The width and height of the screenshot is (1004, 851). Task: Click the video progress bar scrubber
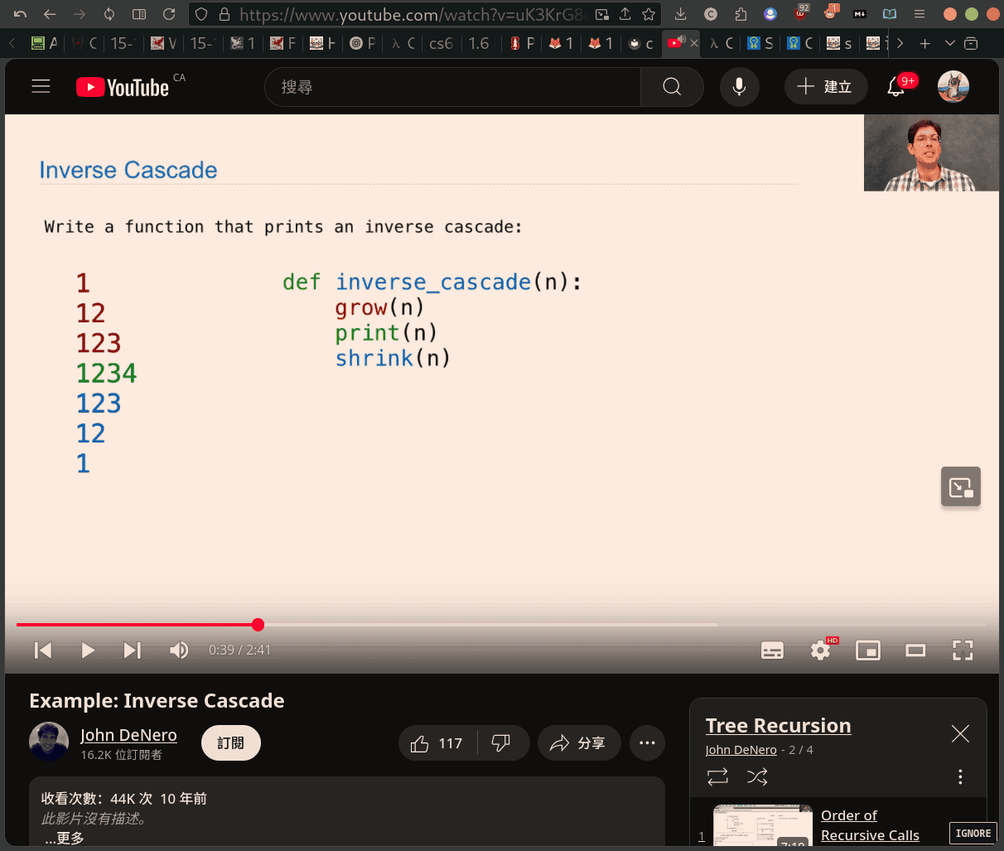click(258, 625)
